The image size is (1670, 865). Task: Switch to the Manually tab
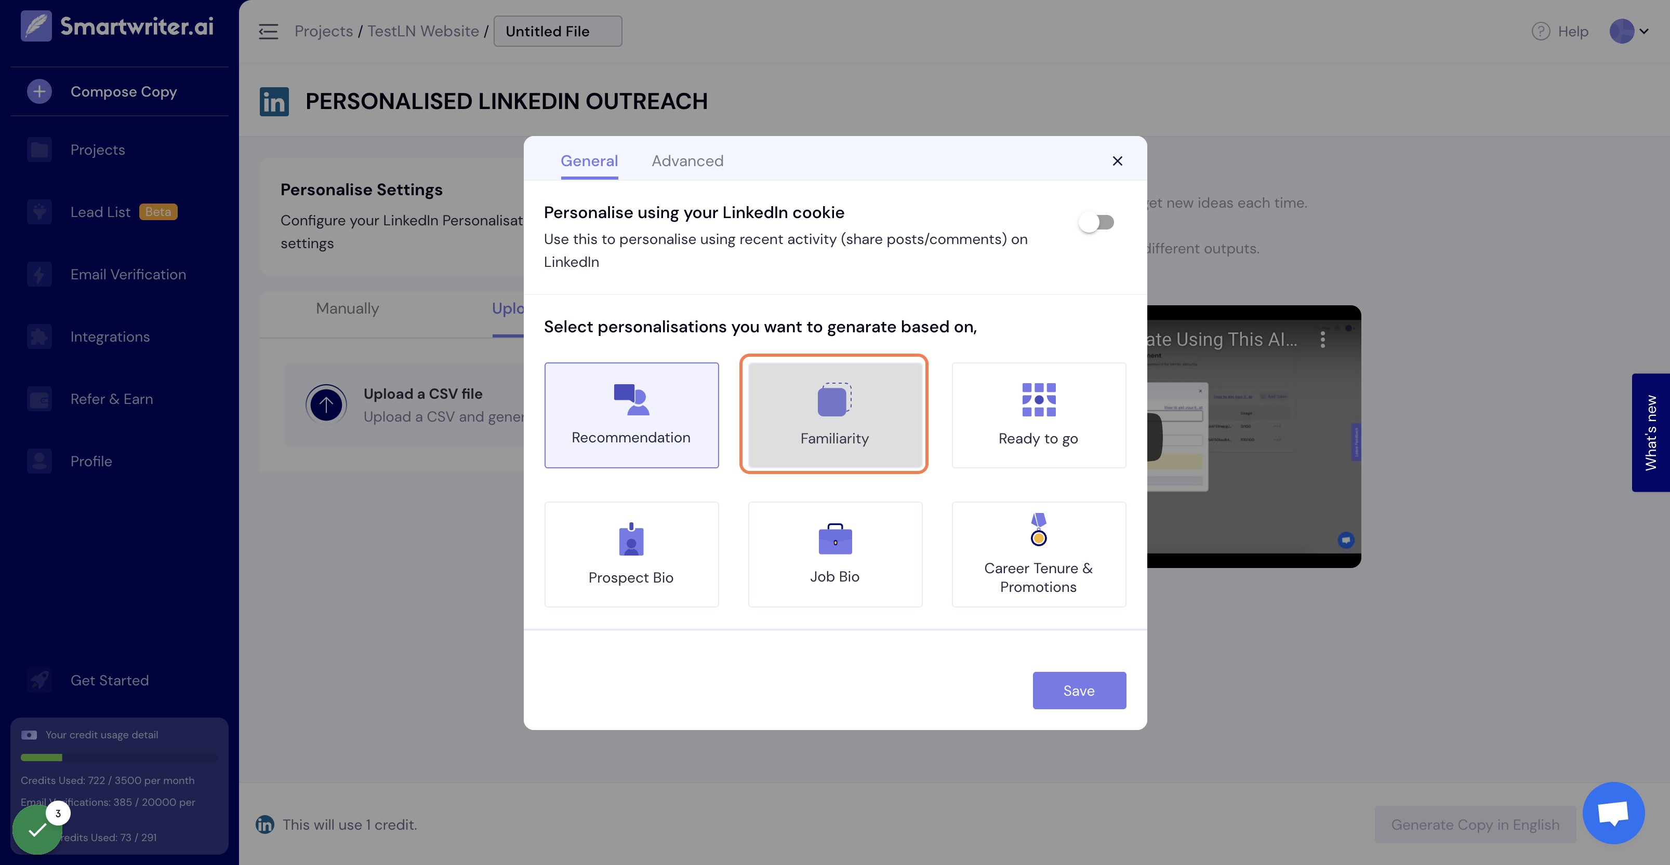coord(348,308)
